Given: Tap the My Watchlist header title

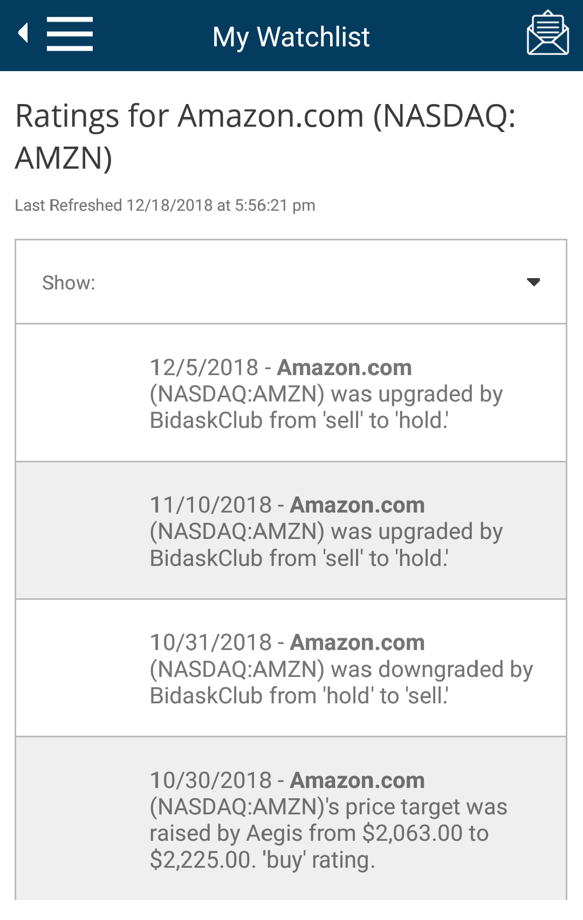Looking at the screenshot, I should coord(291,37).
